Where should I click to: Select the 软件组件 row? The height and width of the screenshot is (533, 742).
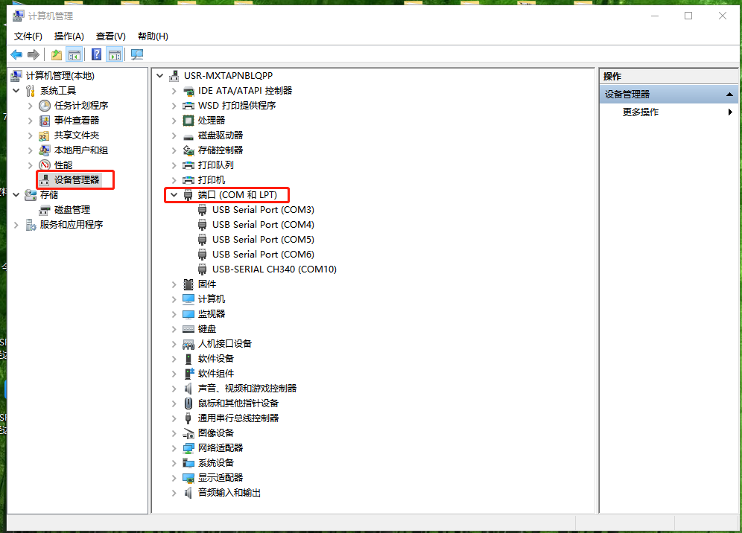point(216,374)
